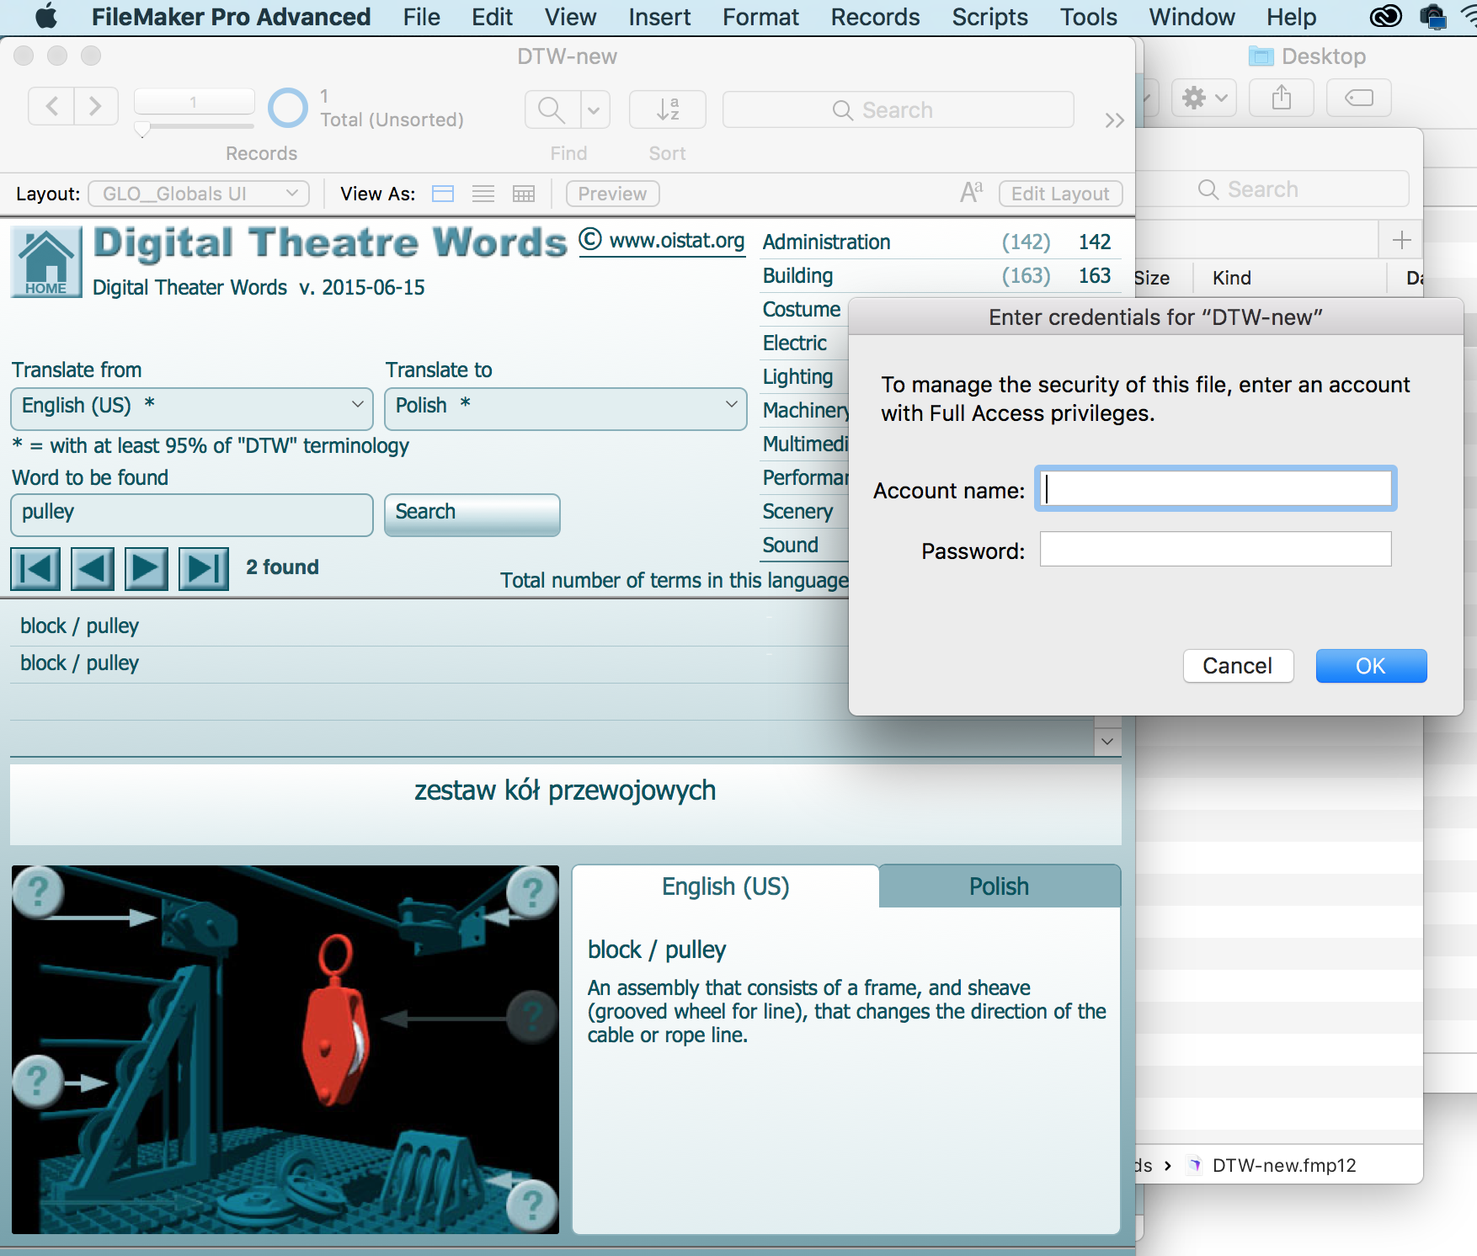Open the Tools menu
The width and height of the screenshot is (1477, 1256).
tap(1088, 17)
